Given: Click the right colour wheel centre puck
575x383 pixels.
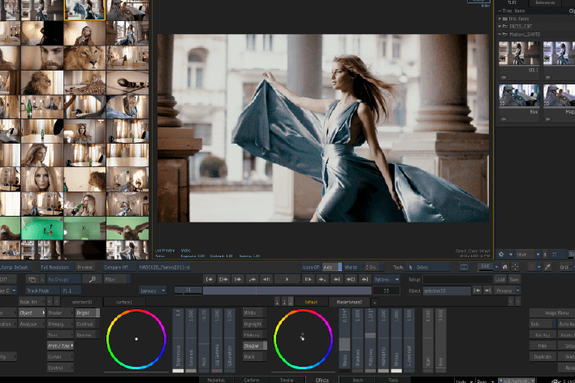Looking at the screenshot, I should (x=303, y=338).
